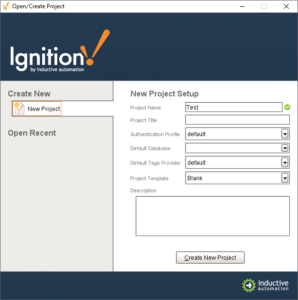Click the Default Tags Provider label

pos(155,163)
